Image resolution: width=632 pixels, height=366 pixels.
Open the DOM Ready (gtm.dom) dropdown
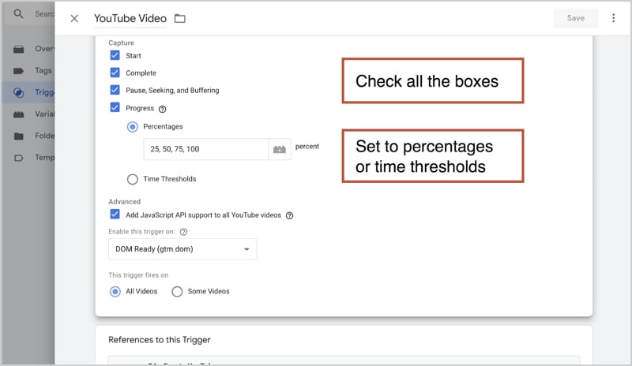pos(182,249)
